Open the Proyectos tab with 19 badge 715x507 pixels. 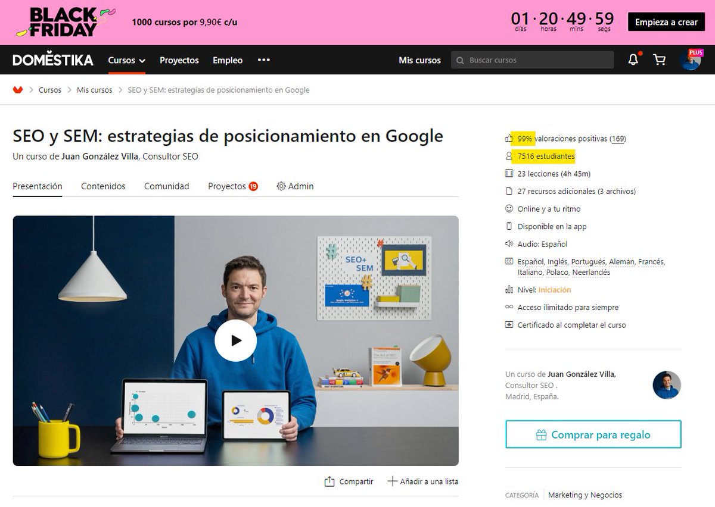(233, 186)
